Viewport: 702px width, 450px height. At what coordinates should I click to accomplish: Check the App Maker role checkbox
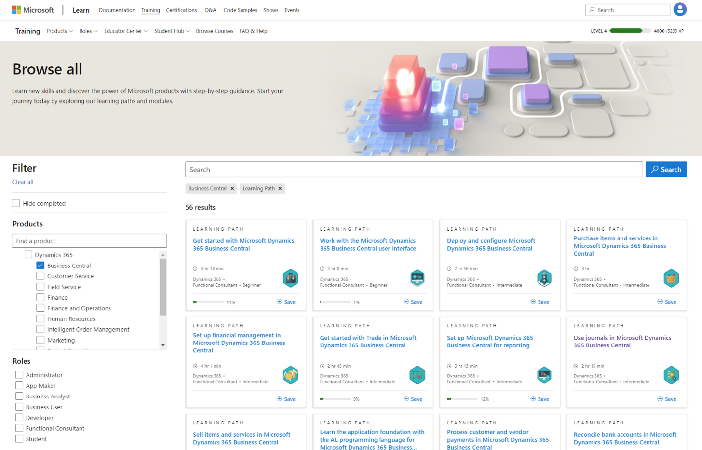click(x=19, y=385)
